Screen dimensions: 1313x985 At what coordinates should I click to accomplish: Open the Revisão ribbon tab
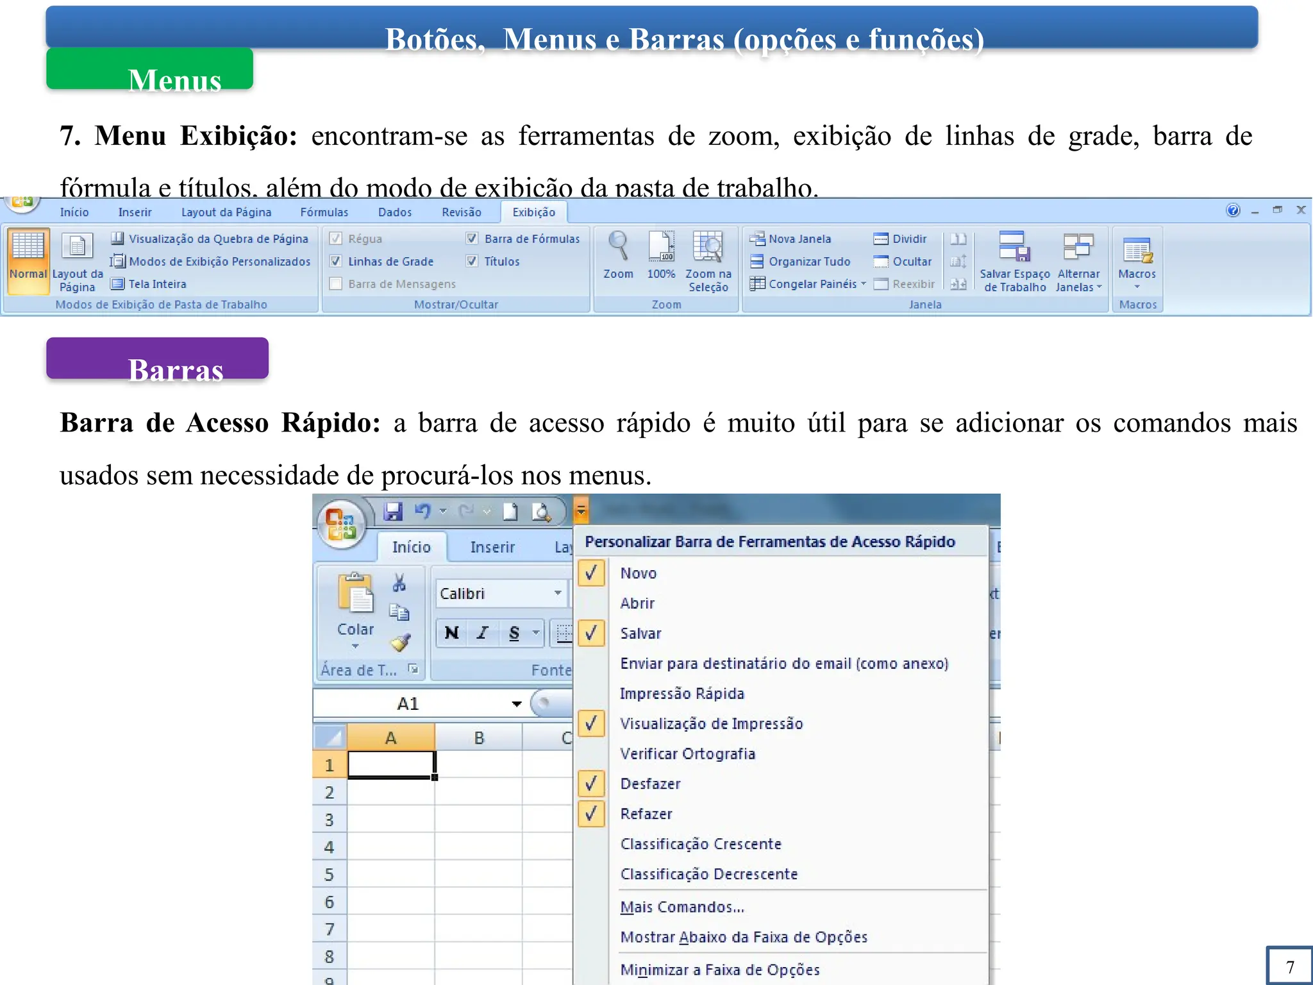461,212
